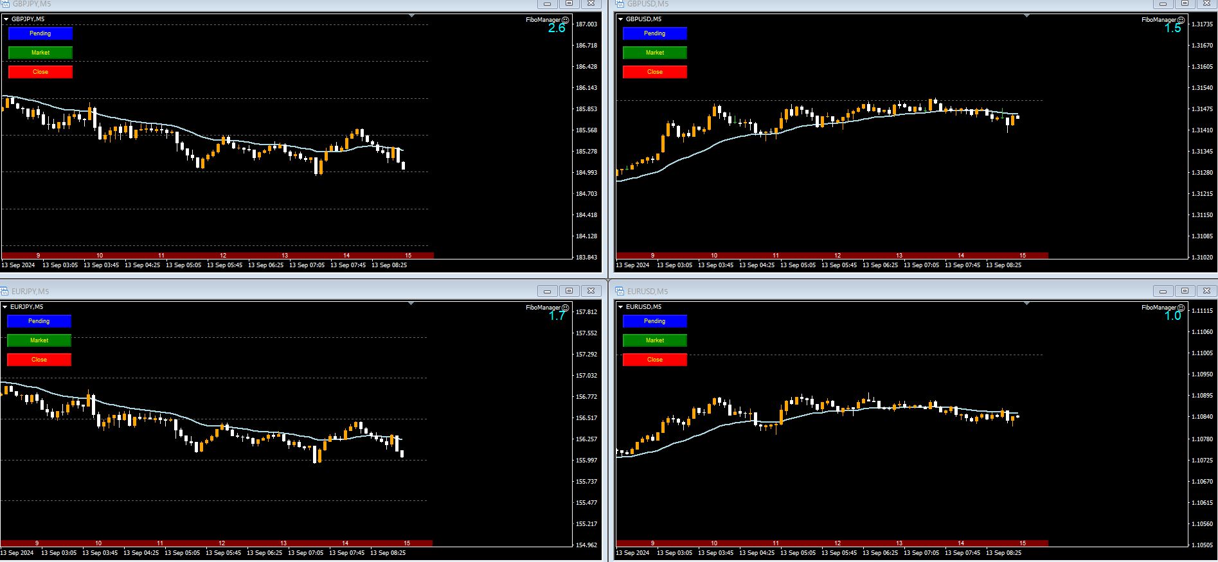1218x562 pixels.
Task: Click the FiboManager smiley on GBPJPY chart
Action: tap(565, 20)
